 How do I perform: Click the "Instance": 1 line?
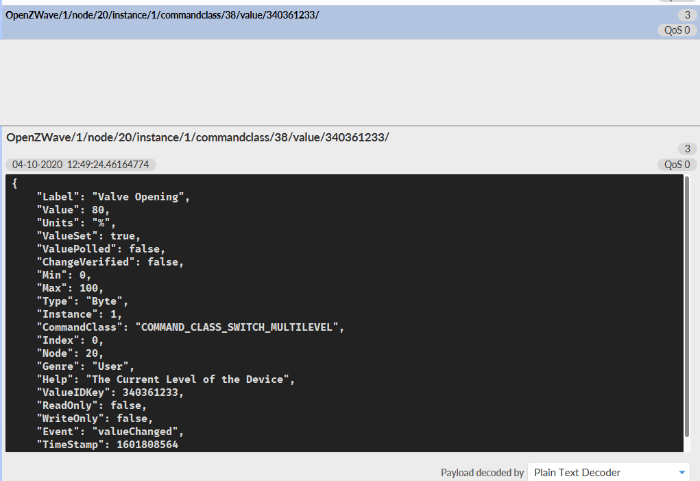80,314
